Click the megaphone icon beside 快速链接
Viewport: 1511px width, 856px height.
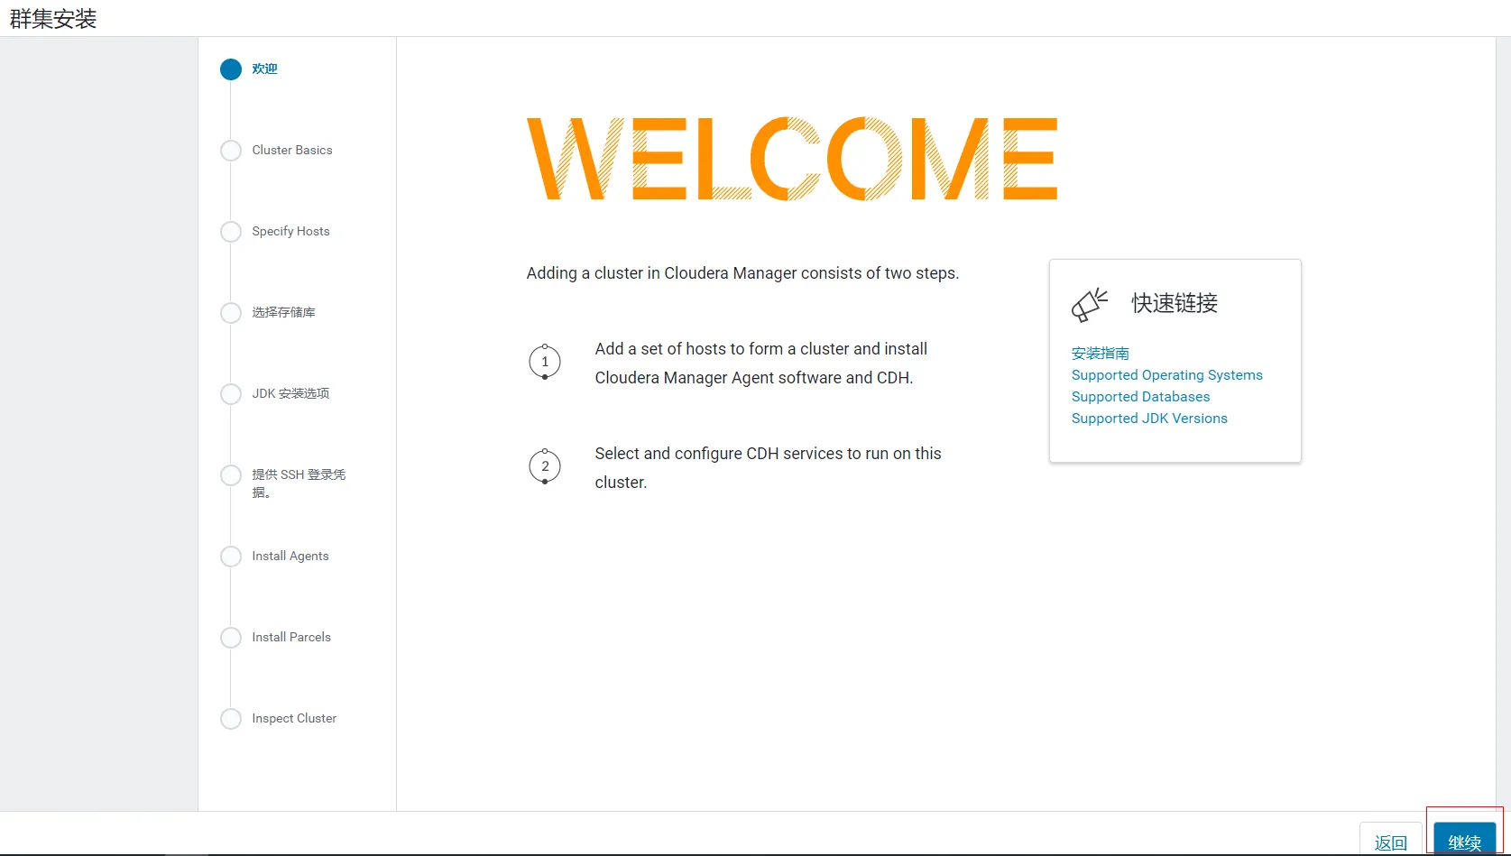pyautogui.click(x=1089, y=305)
